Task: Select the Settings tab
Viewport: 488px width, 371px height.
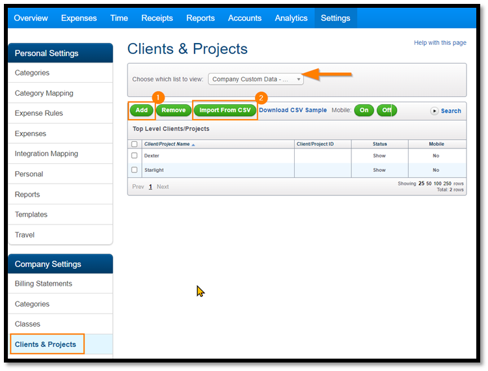Action: click(336, 18)
